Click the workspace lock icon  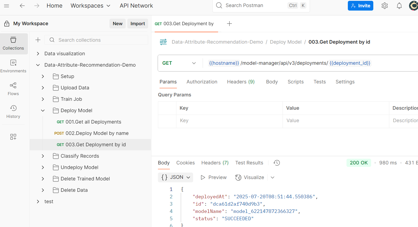pos(7,24)
